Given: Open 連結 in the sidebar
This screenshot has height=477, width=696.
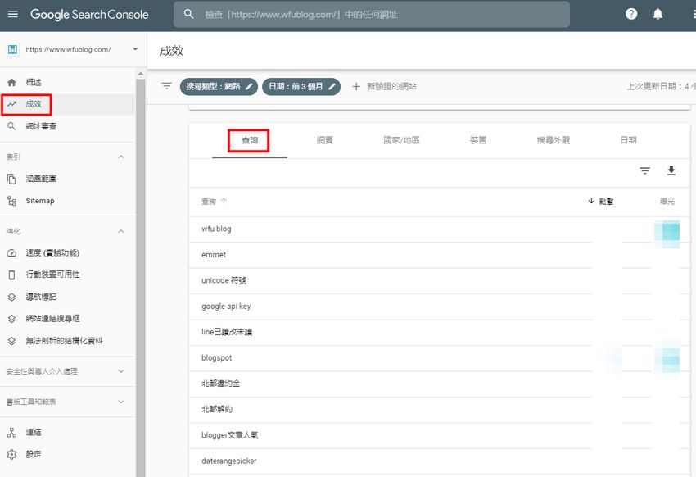Looking at the screenshot, I should pos(67,432).
